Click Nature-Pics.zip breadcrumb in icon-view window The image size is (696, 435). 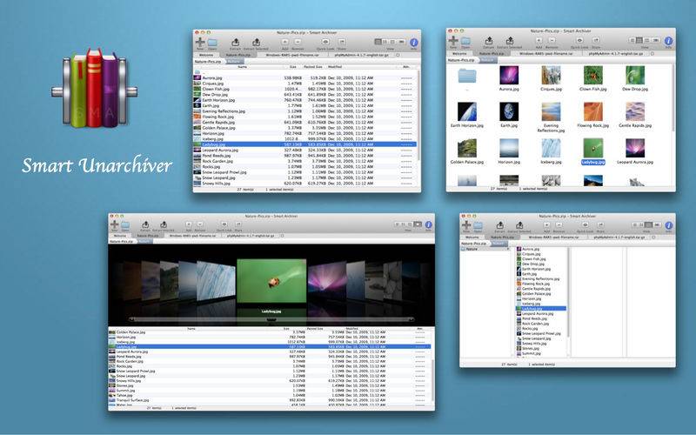point(462,59)
